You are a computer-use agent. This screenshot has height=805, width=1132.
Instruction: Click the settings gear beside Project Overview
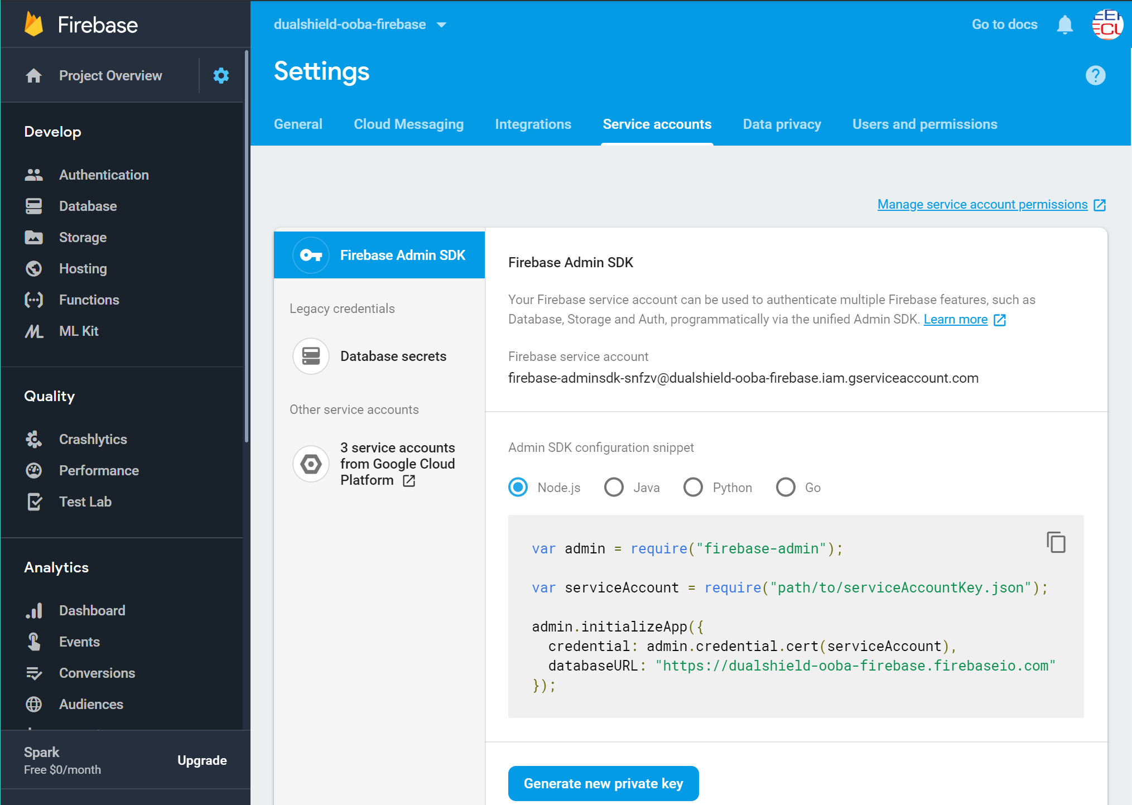point(221,75)
